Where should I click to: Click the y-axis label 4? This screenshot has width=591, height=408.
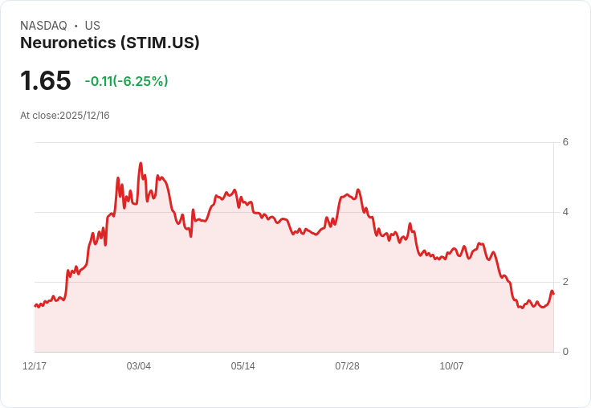pos(565,212)
